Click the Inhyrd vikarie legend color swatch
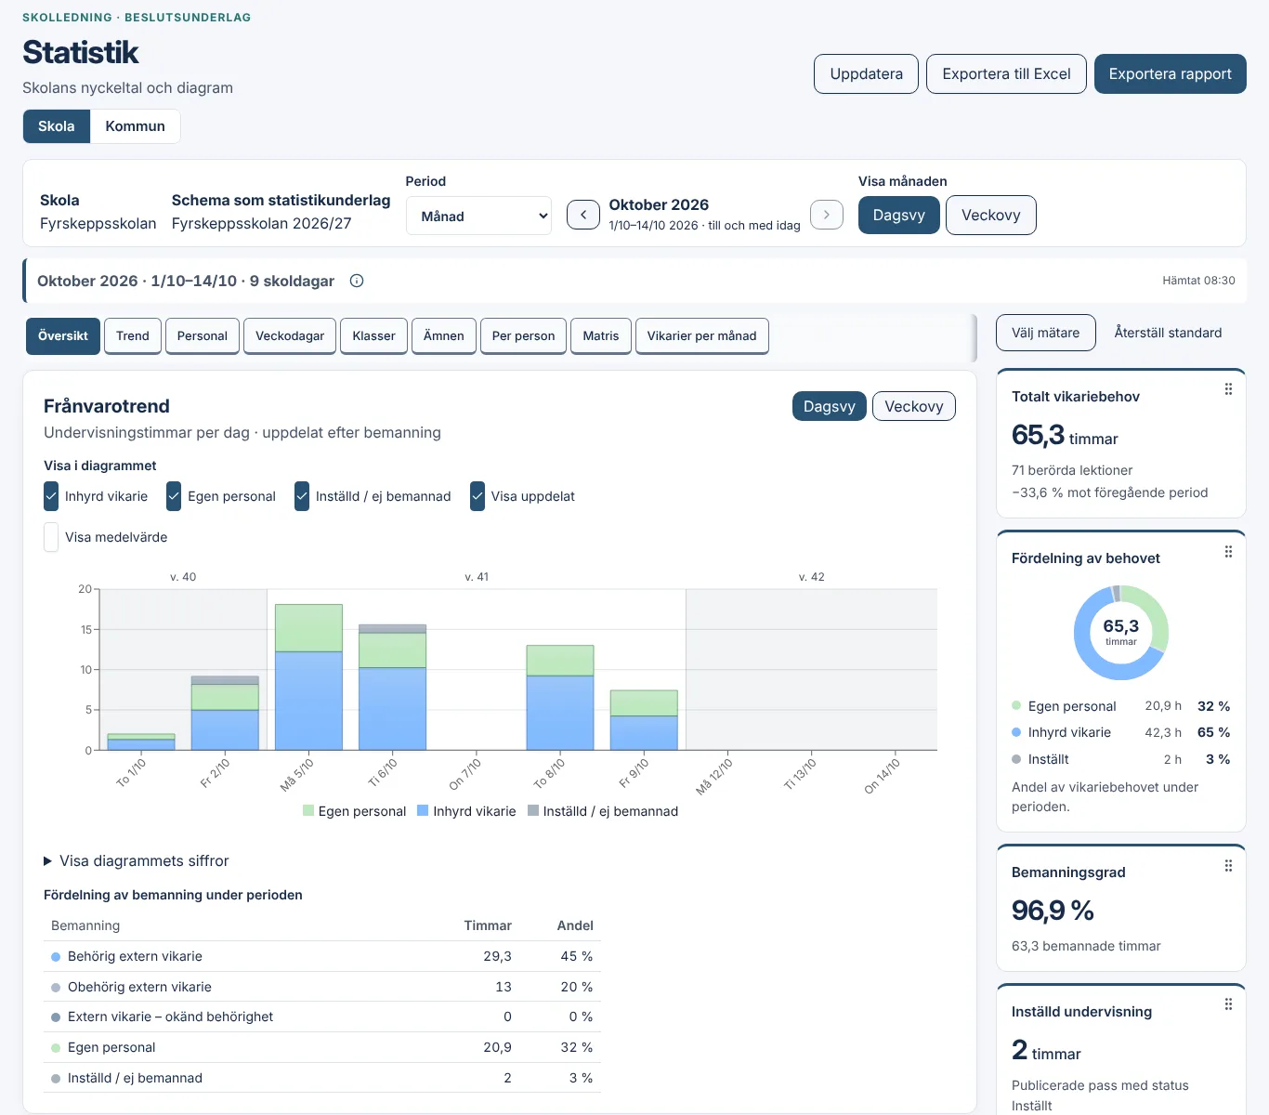Viewport: 1269px width, 1115px height. (x=423, y=810)
